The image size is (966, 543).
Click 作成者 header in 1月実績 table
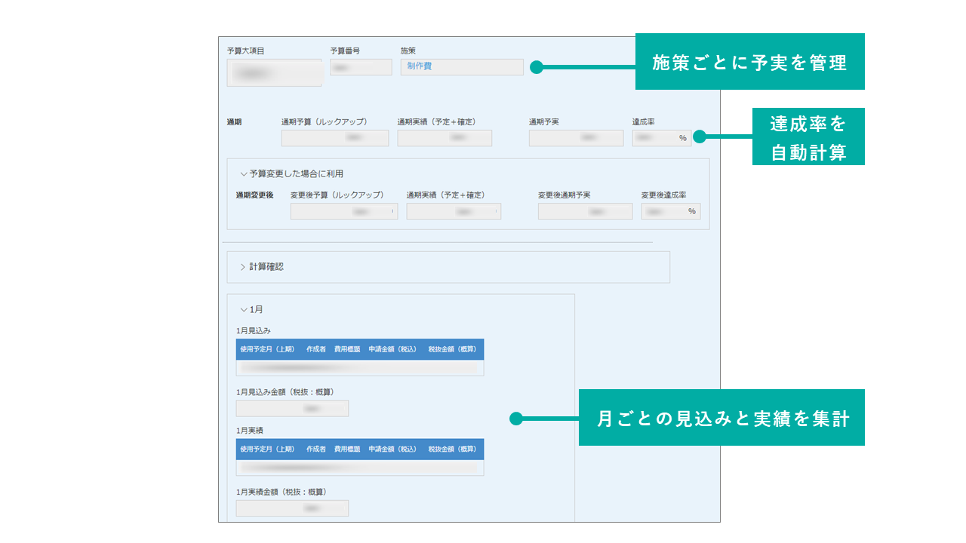pos(316,449)
